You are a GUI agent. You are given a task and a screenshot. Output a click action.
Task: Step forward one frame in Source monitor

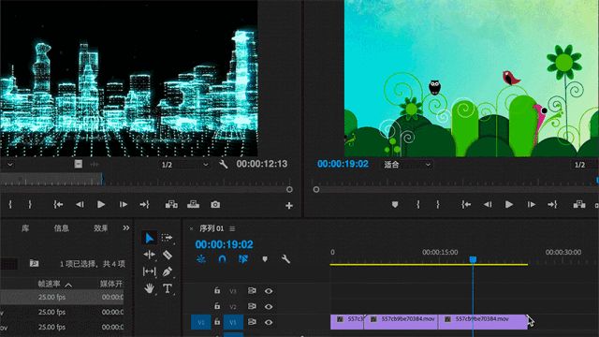(x=123, y=205)
